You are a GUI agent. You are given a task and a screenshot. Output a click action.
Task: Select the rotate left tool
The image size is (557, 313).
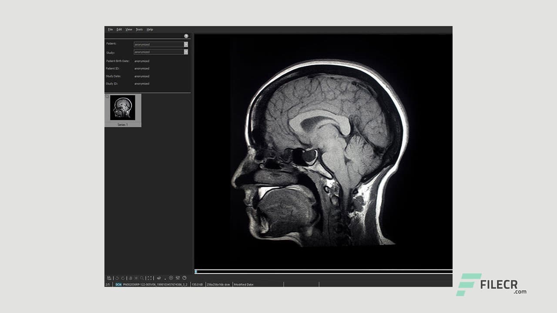tap(117, 277)
